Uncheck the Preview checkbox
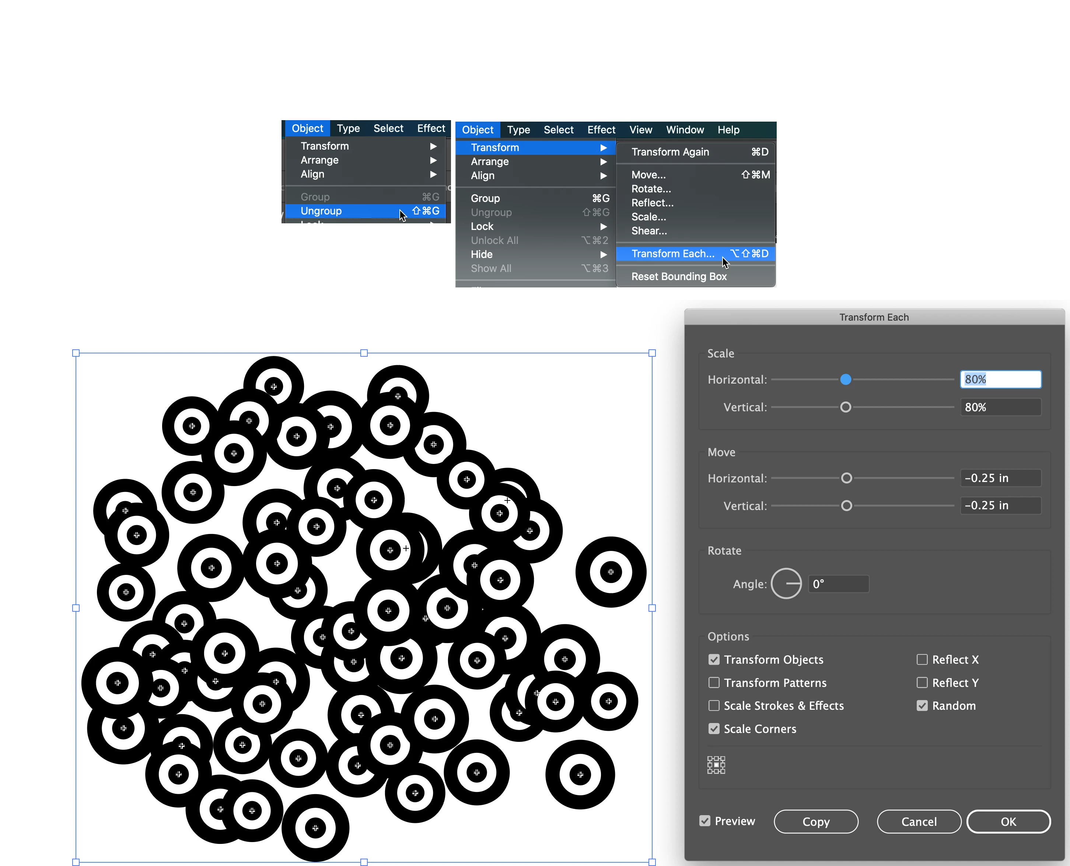1070x866 pixels. coord(704,821)
